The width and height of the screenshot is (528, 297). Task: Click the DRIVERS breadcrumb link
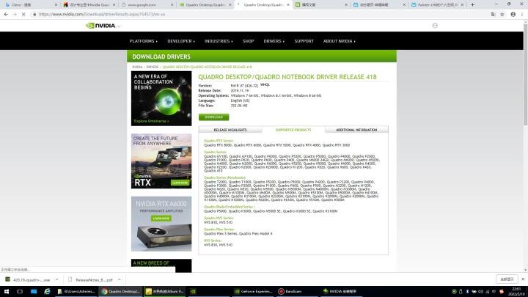tap(153, 67)
